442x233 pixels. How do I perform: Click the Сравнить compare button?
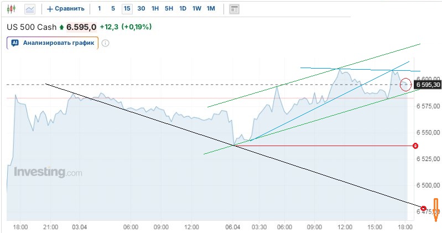click(x=66, y=9)
